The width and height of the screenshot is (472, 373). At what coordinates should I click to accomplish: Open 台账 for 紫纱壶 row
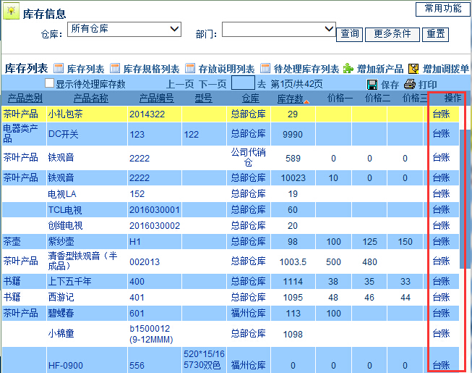tap(441, 241)
